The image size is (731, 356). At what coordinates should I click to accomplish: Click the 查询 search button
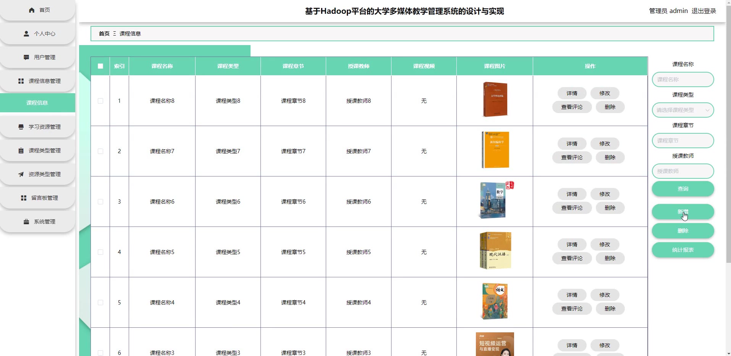[x=683, y=189]
